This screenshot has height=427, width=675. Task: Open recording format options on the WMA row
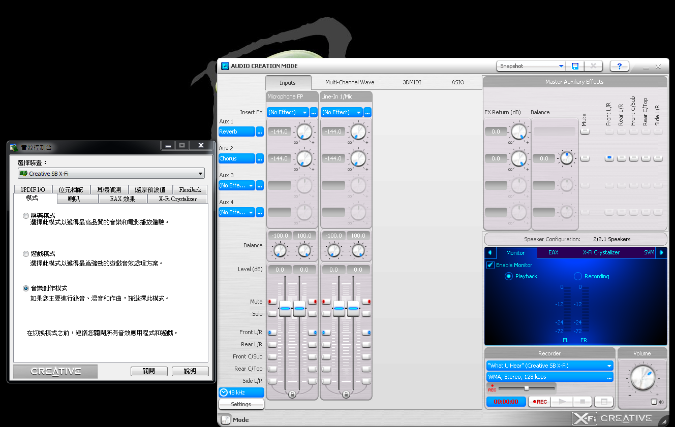point(609,377)
